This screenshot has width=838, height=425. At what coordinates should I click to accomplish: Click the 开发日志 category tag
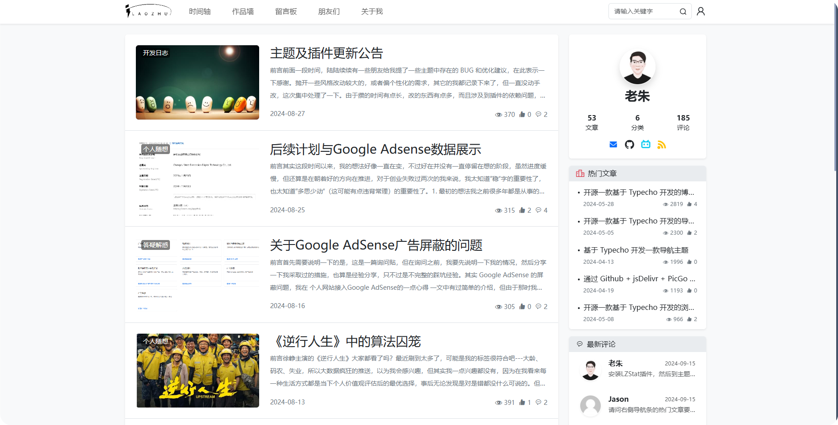156,53
